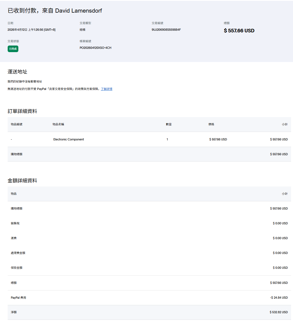Click the $532.82 USD net amount
The height and width of the screenshot is (325, 293).
278,312
